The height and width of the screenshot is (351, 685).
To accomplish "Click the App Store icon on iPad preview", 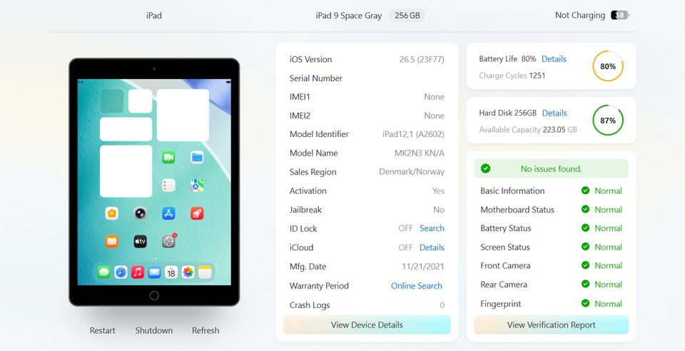I will click(x=168, y=213).
